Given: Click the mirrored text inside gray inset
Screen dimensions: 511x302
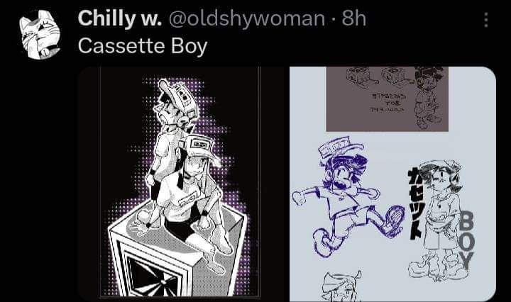Looking at the screenshot, I should 388,103.
